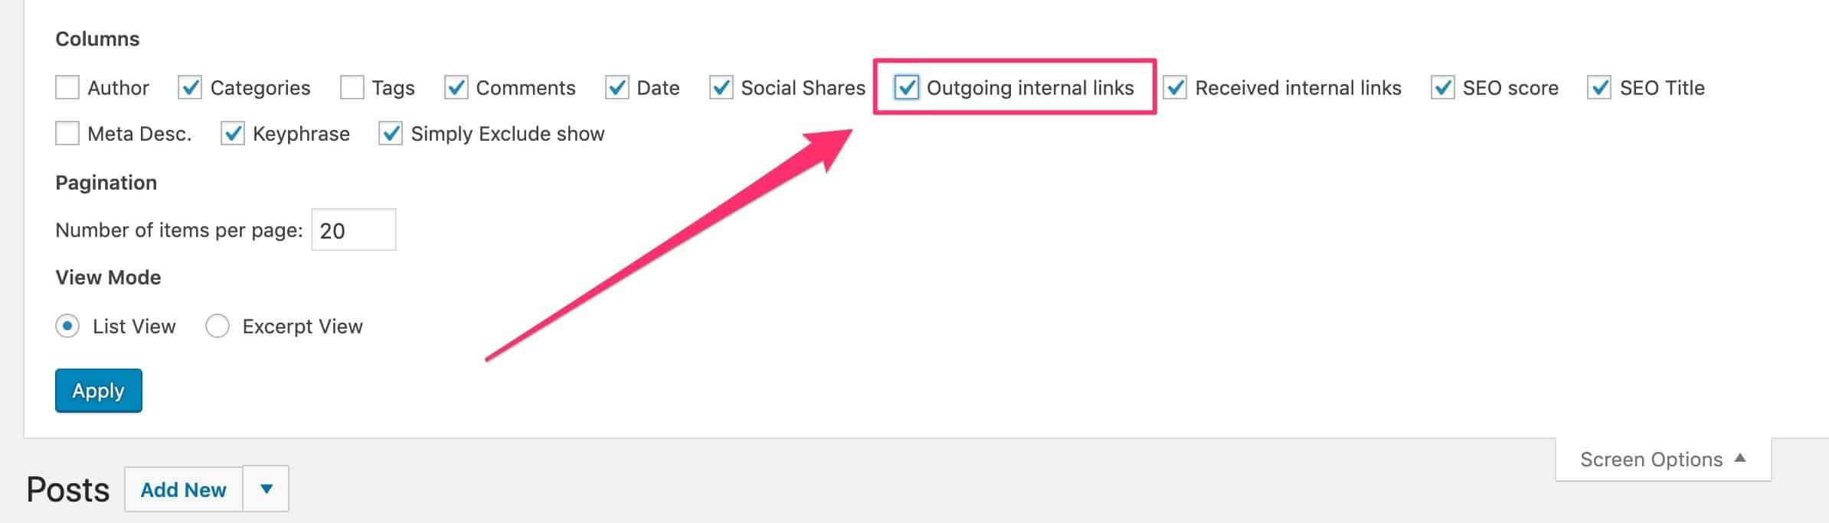Uncheck Outgoing internal links column
1829x523 pixels.
click(x=908, y=88)
